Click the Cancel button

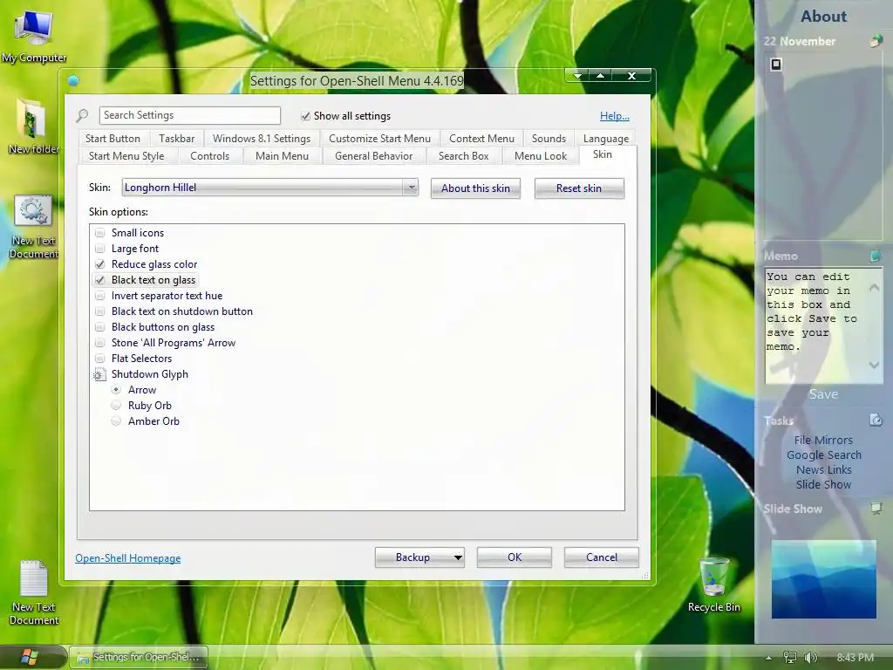(x=602, y=557)
